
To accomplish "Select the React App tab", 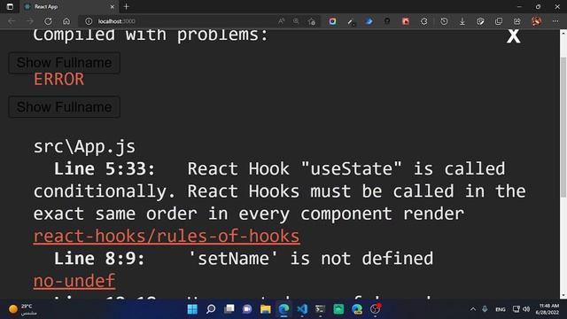I will point(69,6).
